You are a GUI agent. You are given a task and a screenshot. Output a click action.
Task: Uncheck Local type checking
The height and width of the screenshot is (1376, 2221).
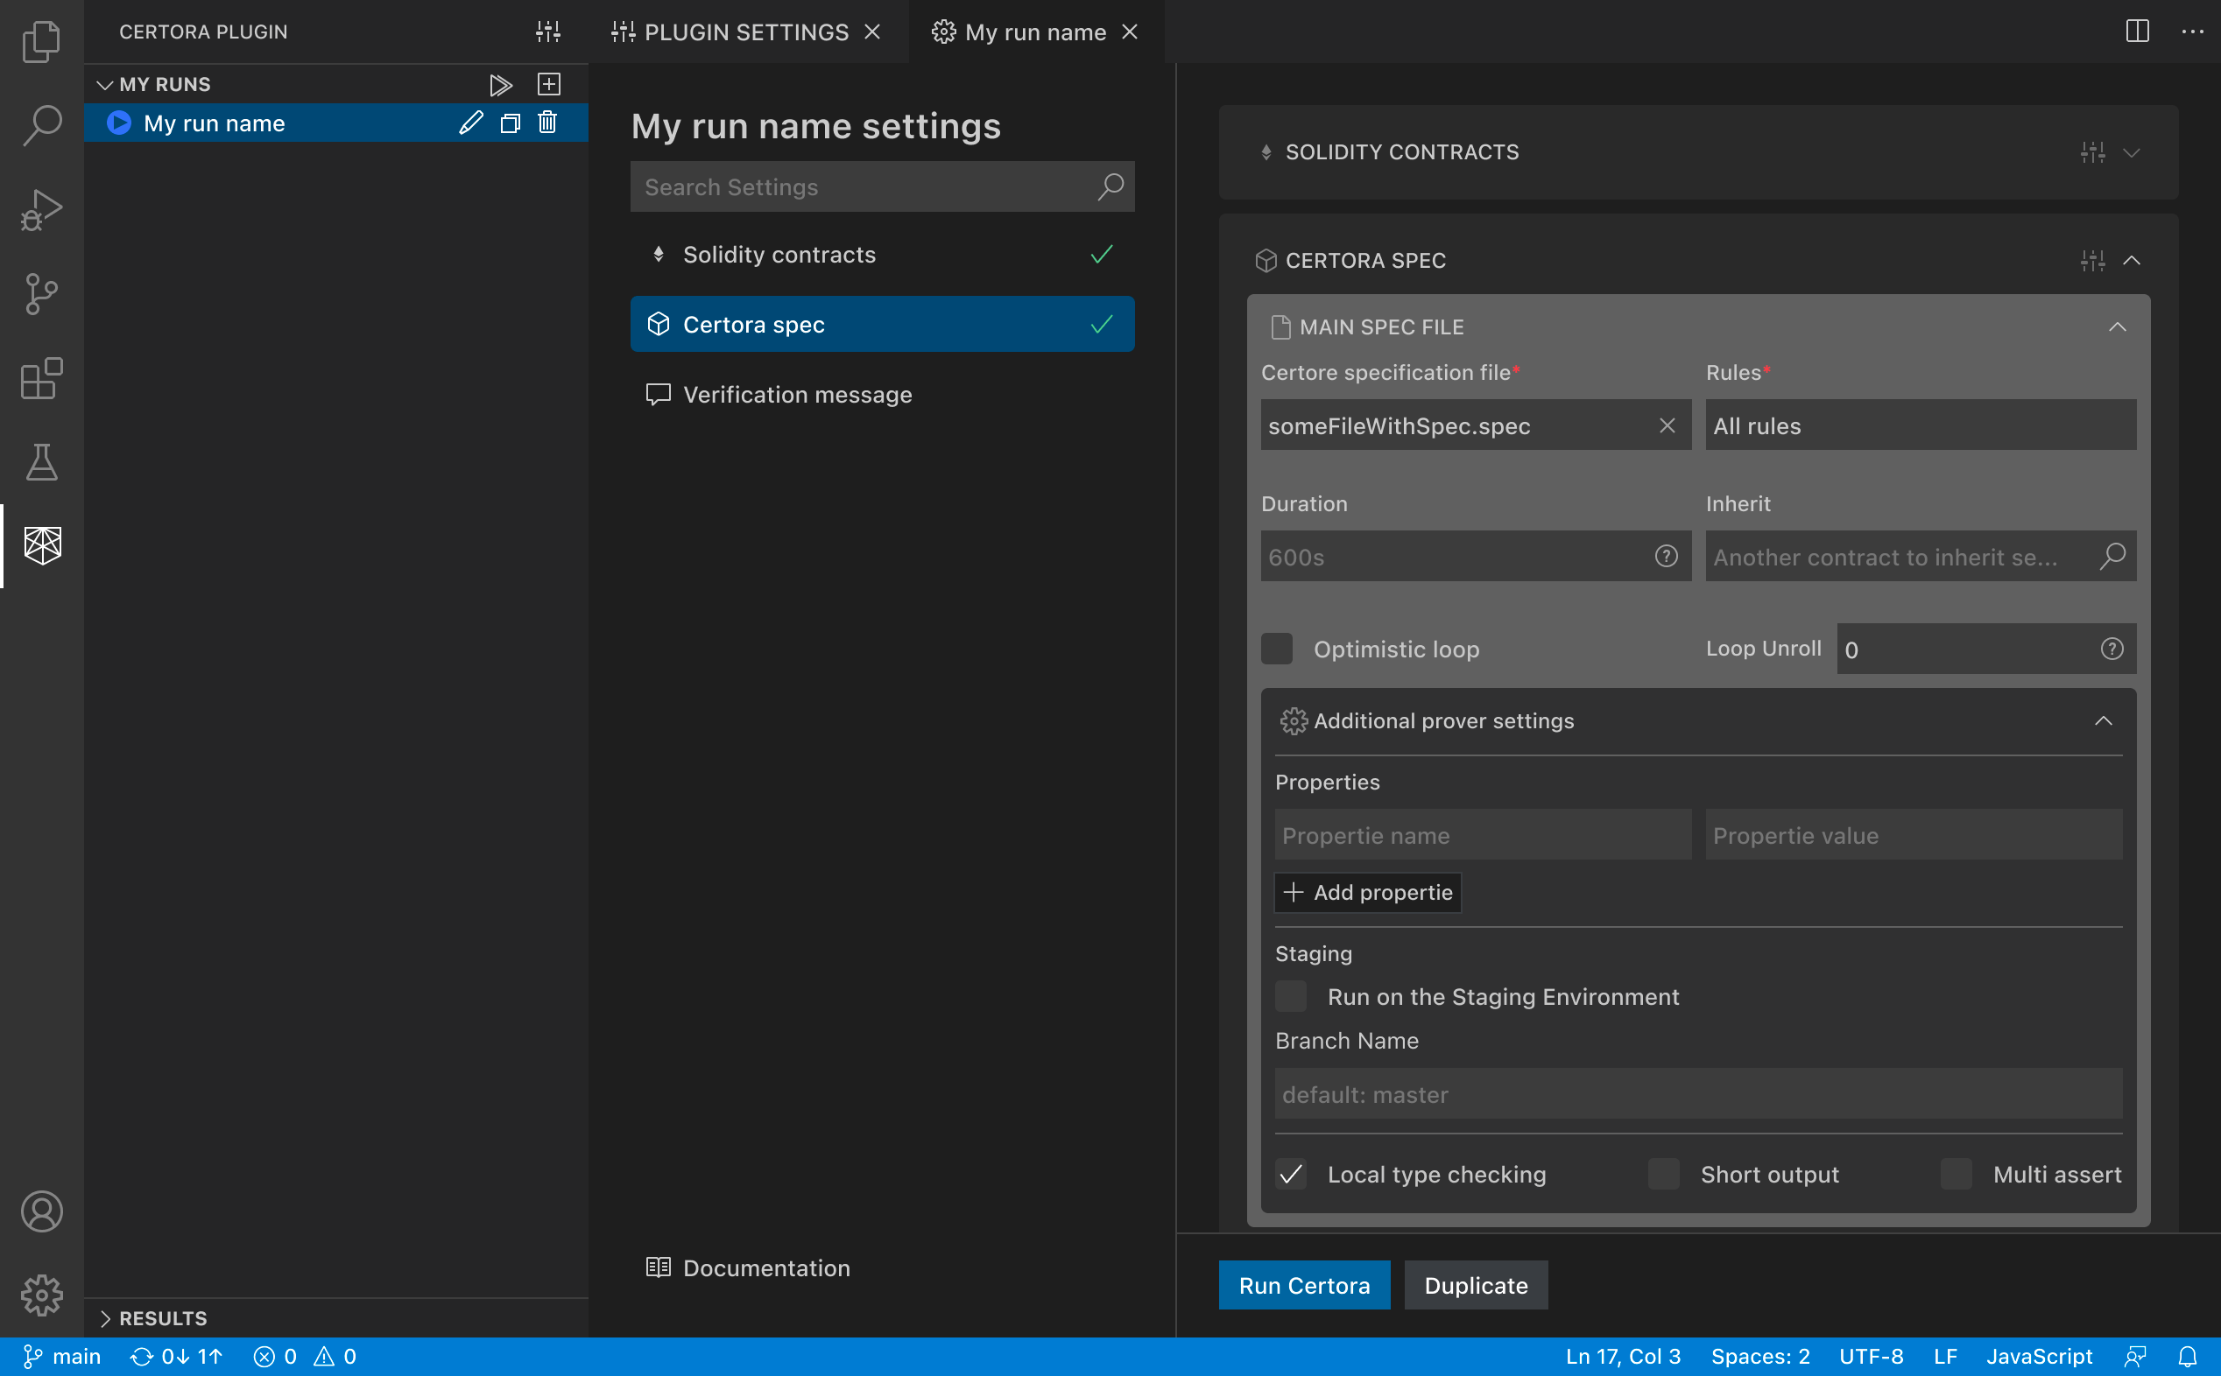tap(1291, 1175)
